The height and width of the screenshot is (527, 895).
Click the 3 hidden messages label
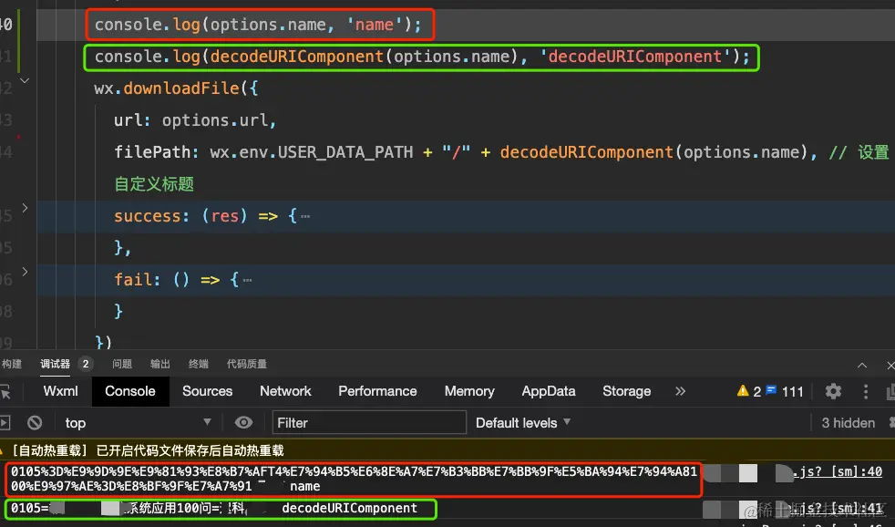(x=848, y=422)
